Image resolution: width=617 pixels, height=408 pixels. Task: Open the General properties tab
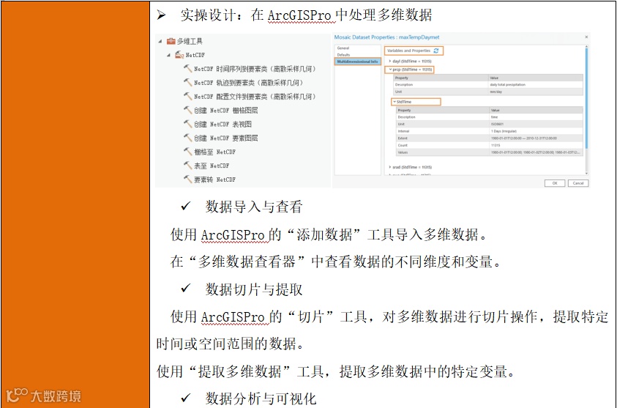pyautogui.click(x=343, y=48)
